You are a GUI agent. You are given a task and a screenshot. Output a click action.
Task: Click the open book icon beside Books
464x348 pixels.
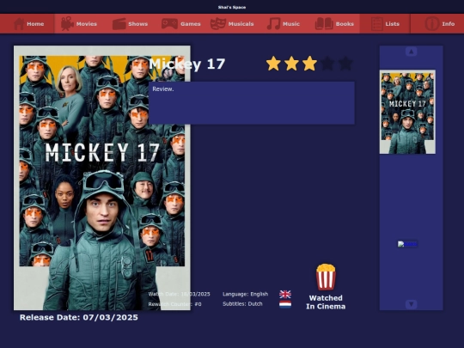click(x=324, y=24)
